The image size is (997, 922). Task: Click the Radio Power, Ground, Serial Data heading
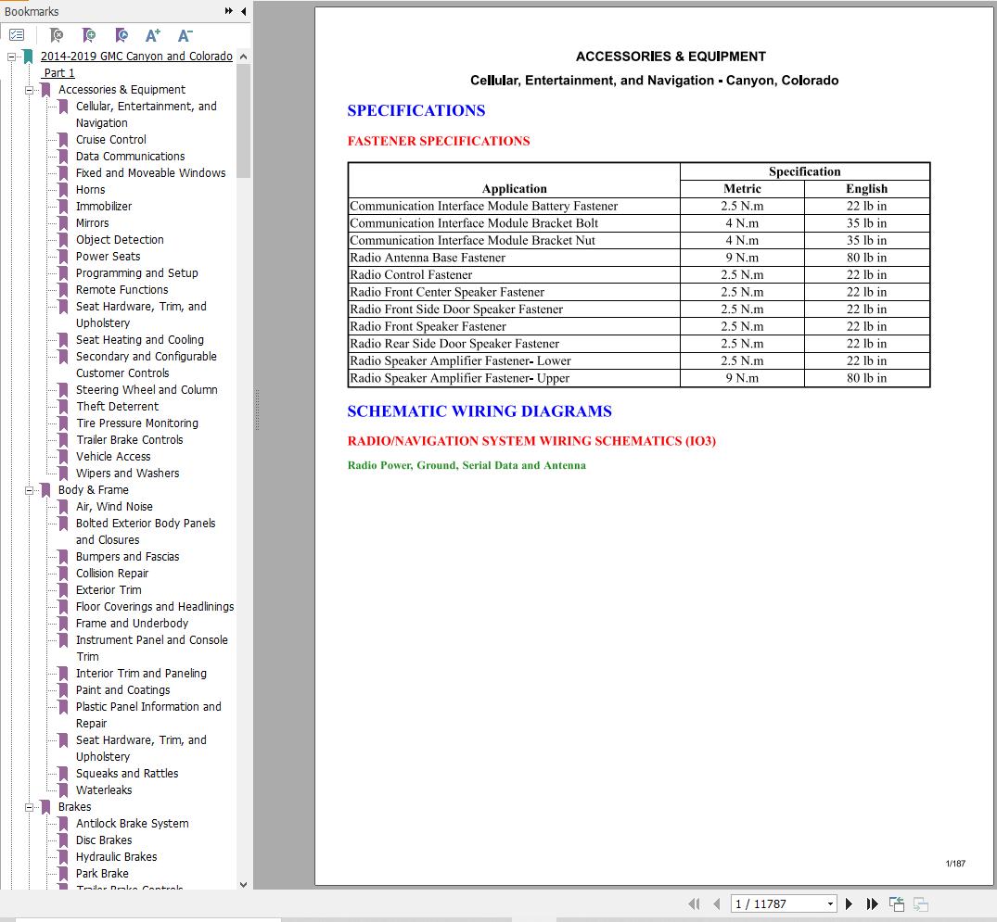(x=467, y=465)
